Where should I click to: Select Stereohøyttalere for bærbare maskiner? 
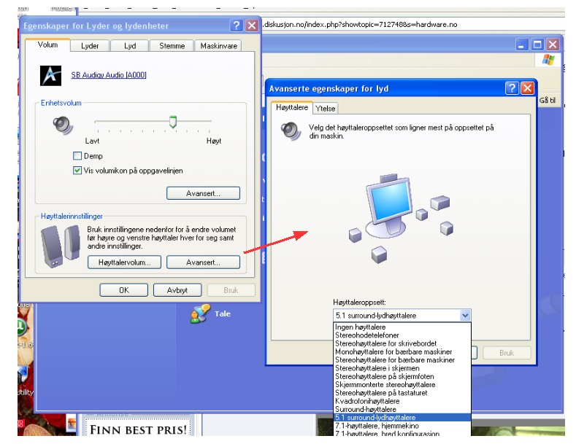coord(402,360)
